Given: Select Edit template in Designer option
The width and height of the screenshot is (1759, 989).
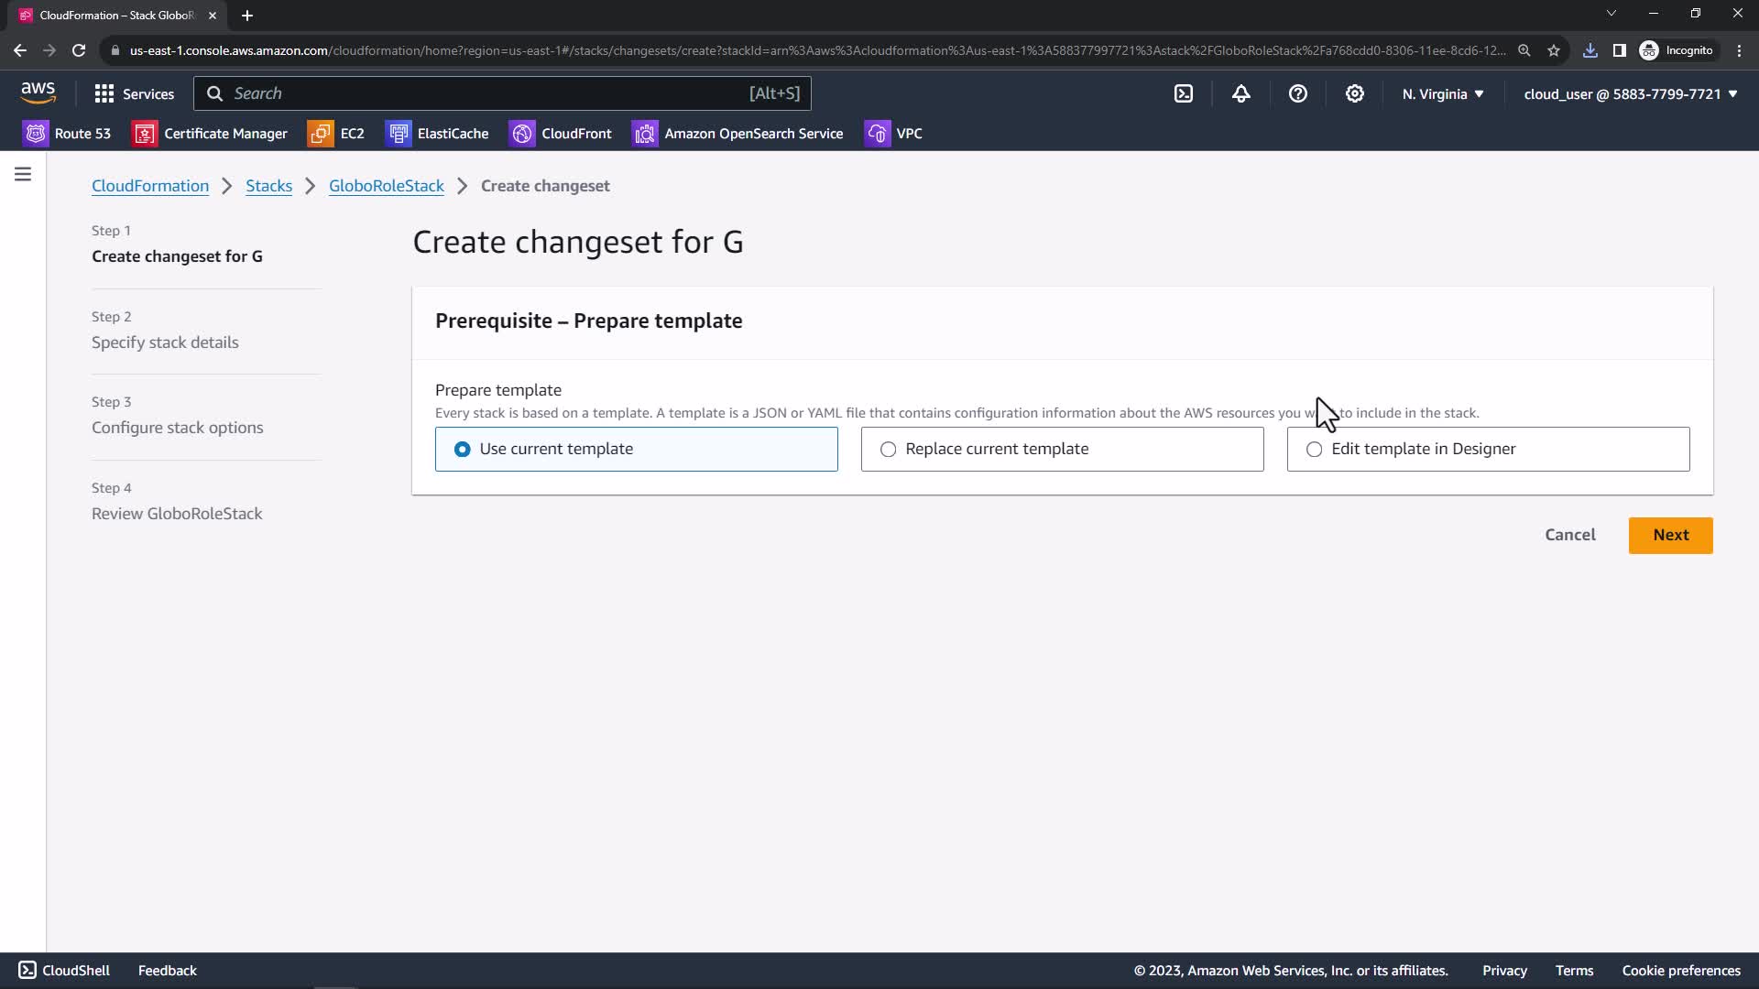Looking at the screenshot, I should 1314,449.
